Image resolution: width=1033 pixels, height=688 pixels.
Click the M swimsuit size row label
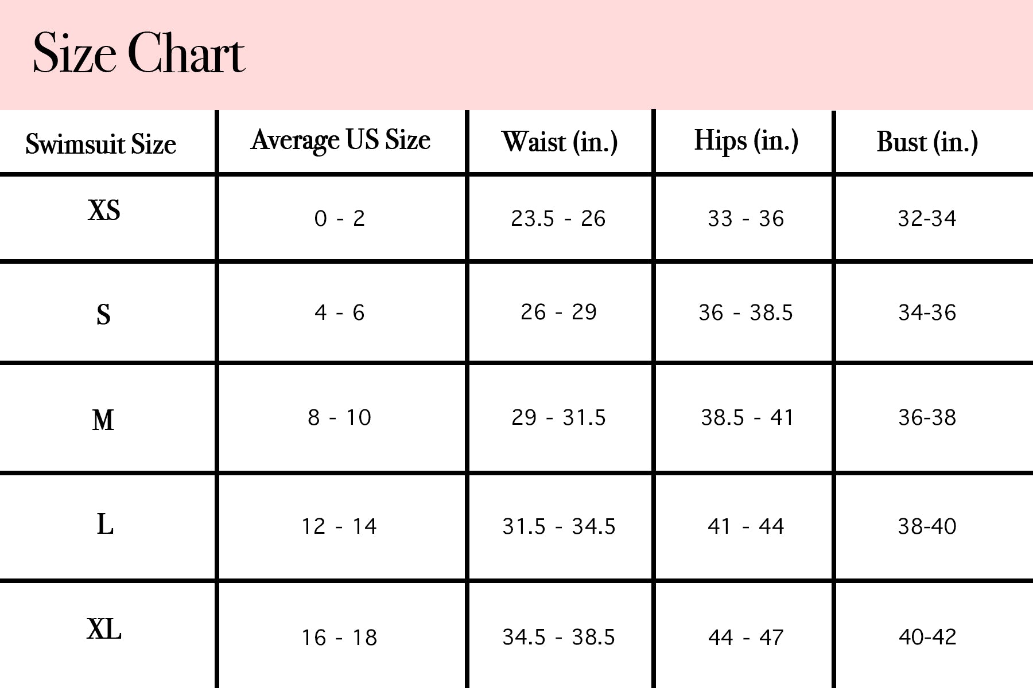coord(103,420)
